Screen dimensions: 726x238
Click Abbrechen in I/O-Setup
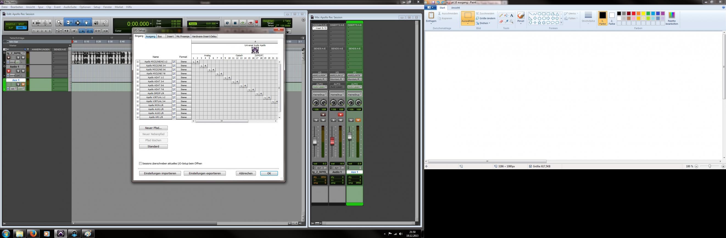[246, 174]
